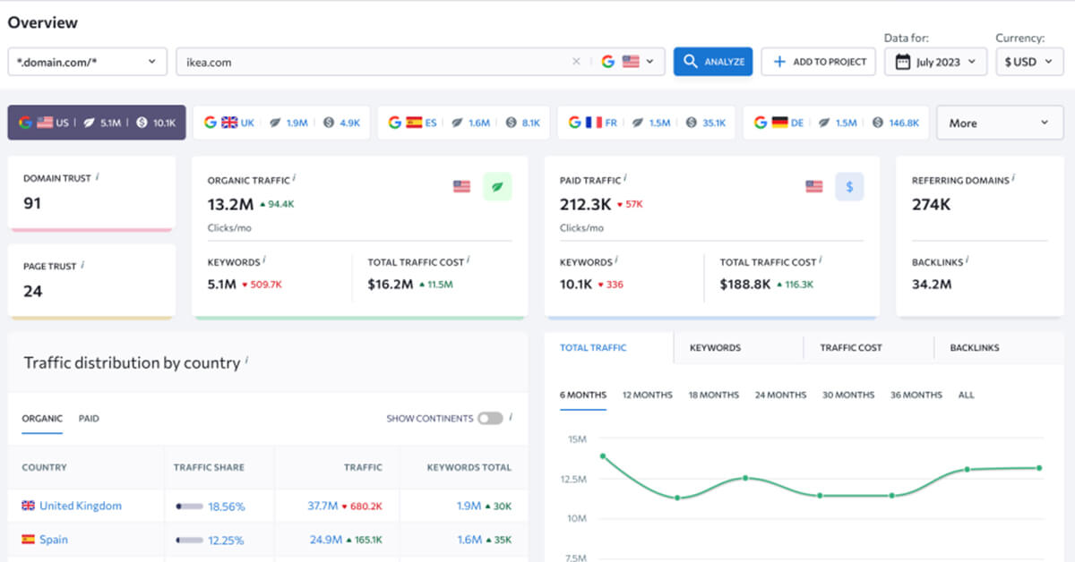Click info icon next to paid Keywords label
1075x562 pixels.
click(616, 261)
